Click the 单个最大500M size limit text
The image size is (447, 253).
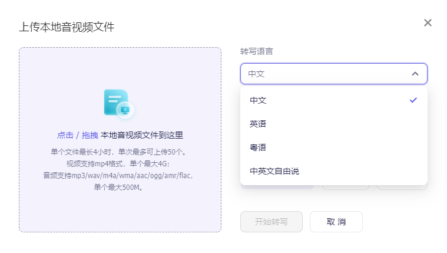pyautogui.click(x=120, y=188)
